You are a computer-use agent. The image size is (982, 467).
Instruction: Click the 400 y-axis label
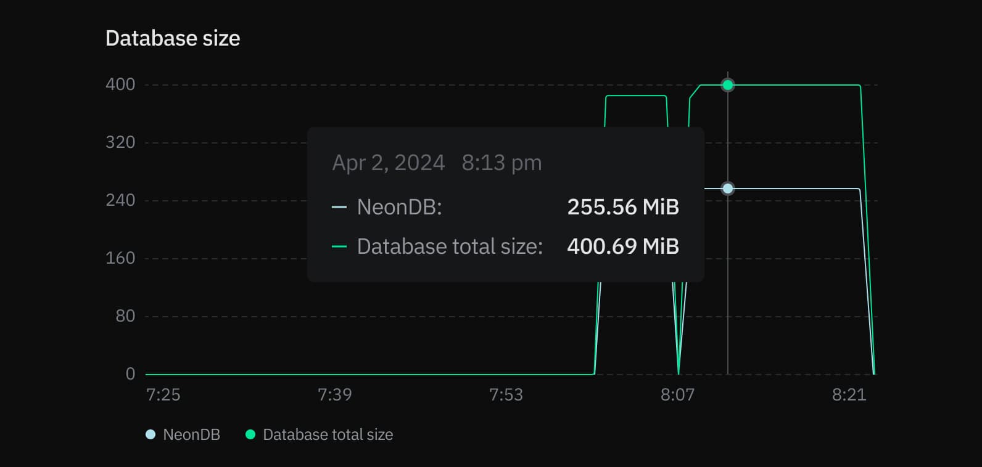point(120,84)
